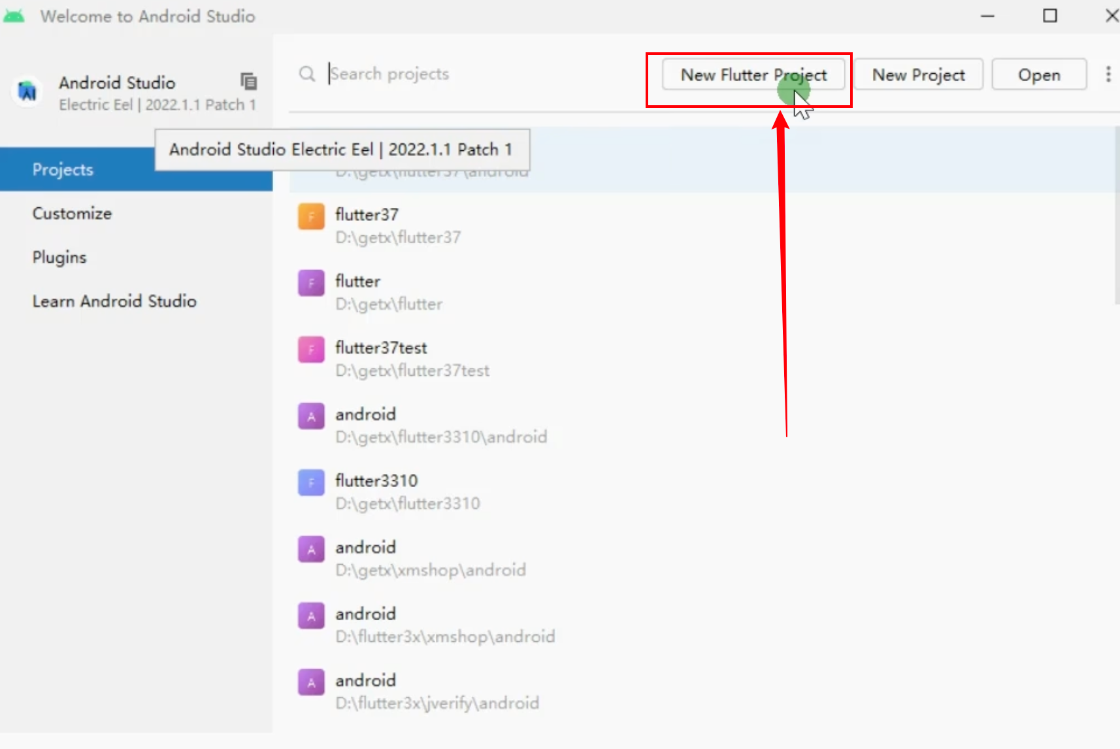Screen dimensions: 1120x749
Task: Click the path D:\getx\flutter3310
Action: tap(408, 503)
